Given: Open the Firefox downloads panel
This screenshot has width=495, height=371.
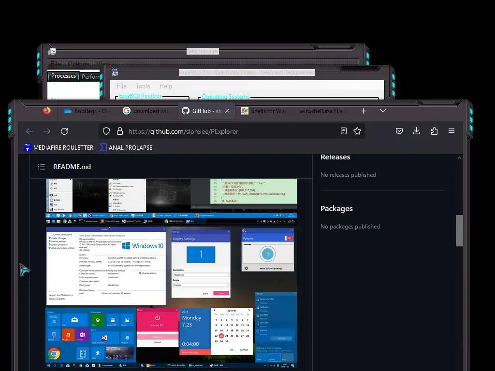Looking at the screenshot, I should tap(416, 131).
